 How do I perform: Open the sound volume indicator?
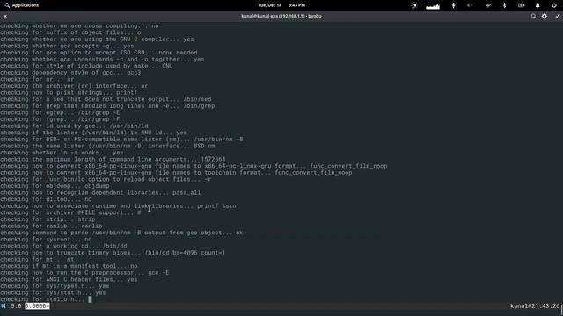pos(470,5)
